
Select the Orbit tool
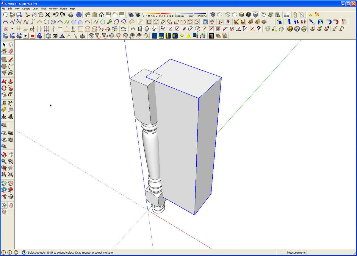click(x=4, y=155)
